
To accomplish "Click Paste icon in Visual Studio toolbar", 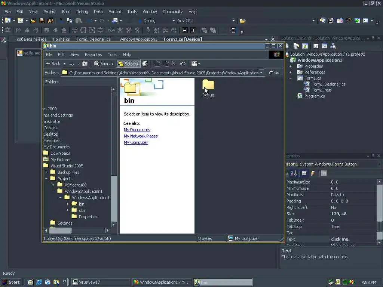I will click(78, 21).
